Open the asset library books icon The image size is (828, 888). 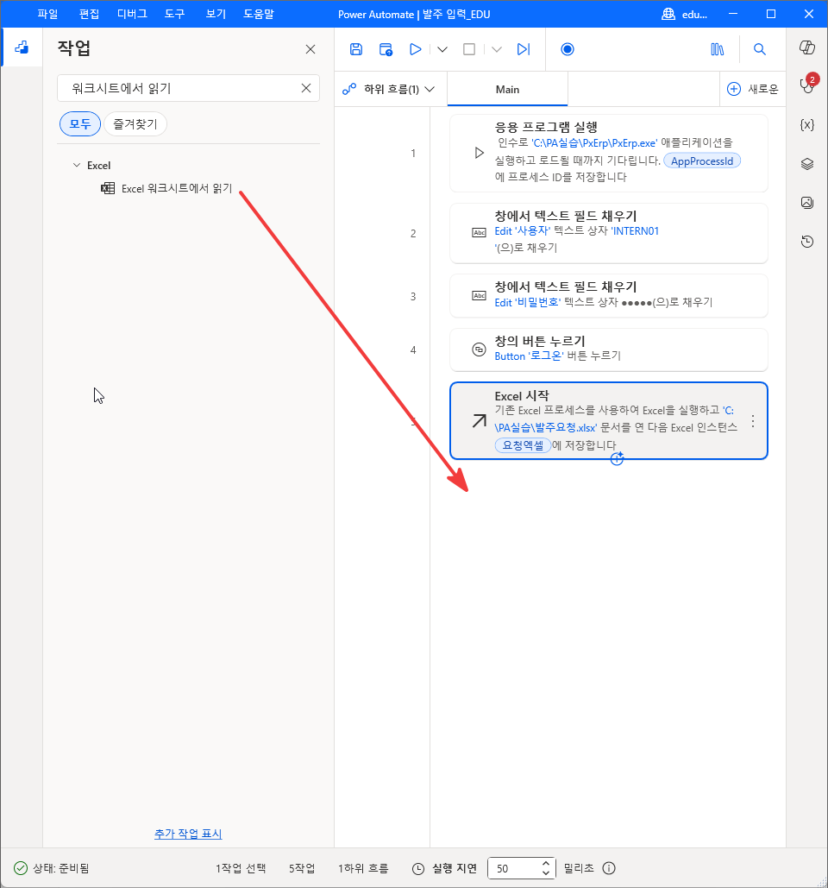coord(717,49)
